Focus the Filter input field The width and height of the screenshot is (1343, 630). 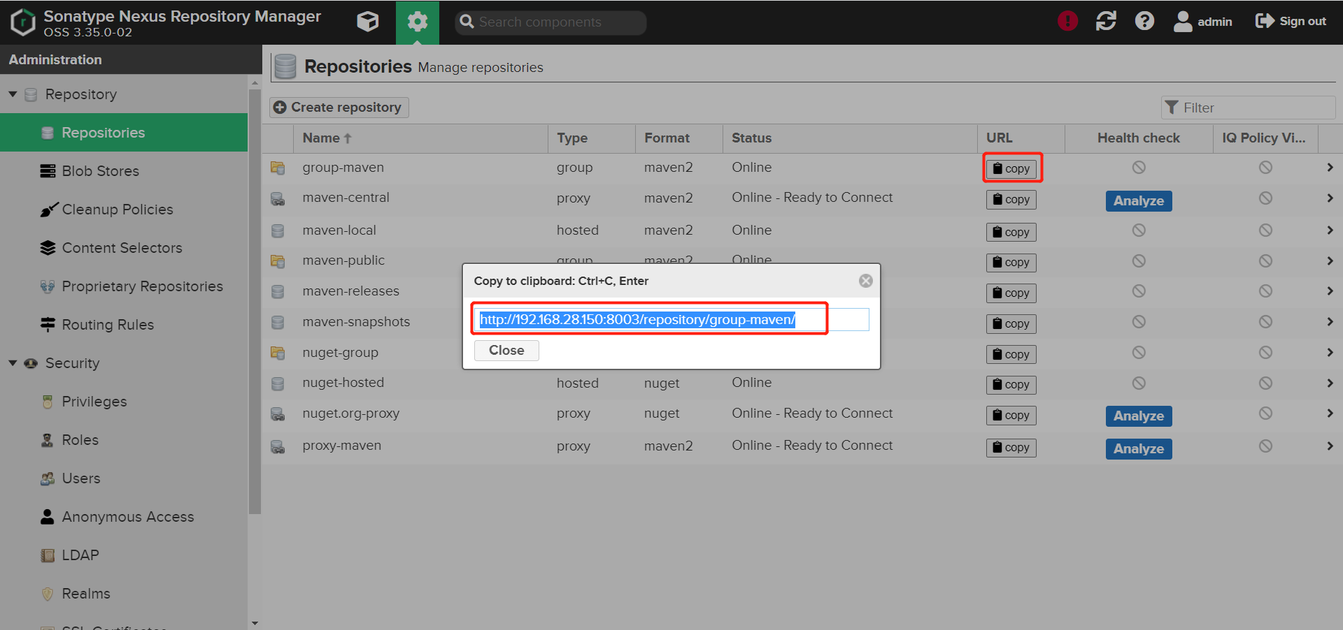pos(1249,108)
